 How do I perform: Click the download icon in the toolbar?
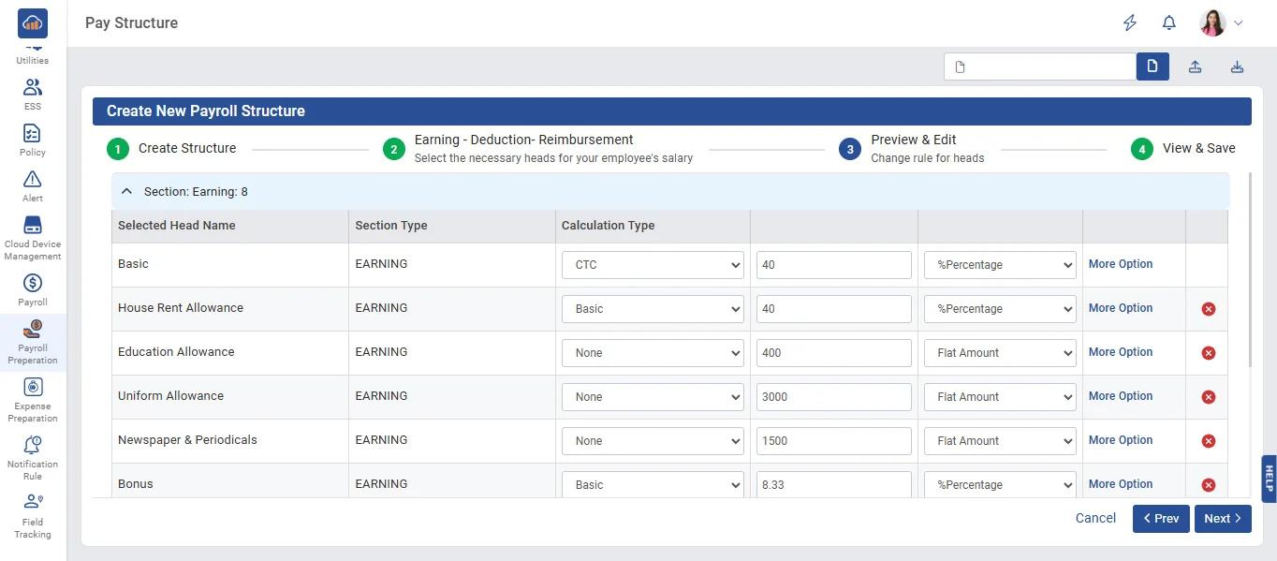[1237, 66]
